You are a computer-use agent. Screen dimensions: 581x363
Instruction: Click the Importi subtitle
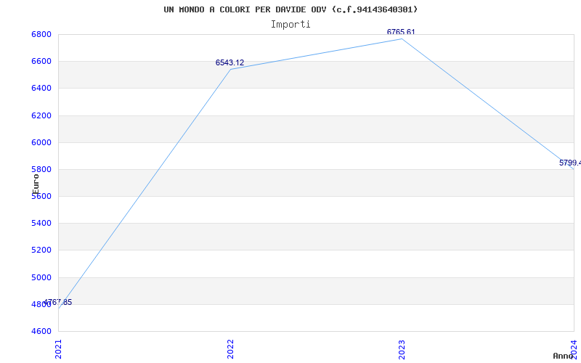pos(290,25)
